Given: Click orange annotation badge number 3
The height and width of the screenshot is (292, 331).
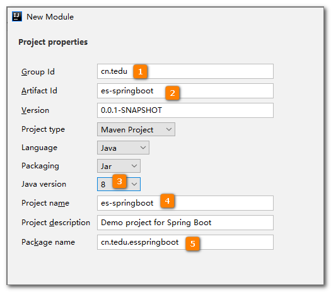Looking at the screenshot, I should click(x=120, y=182).
